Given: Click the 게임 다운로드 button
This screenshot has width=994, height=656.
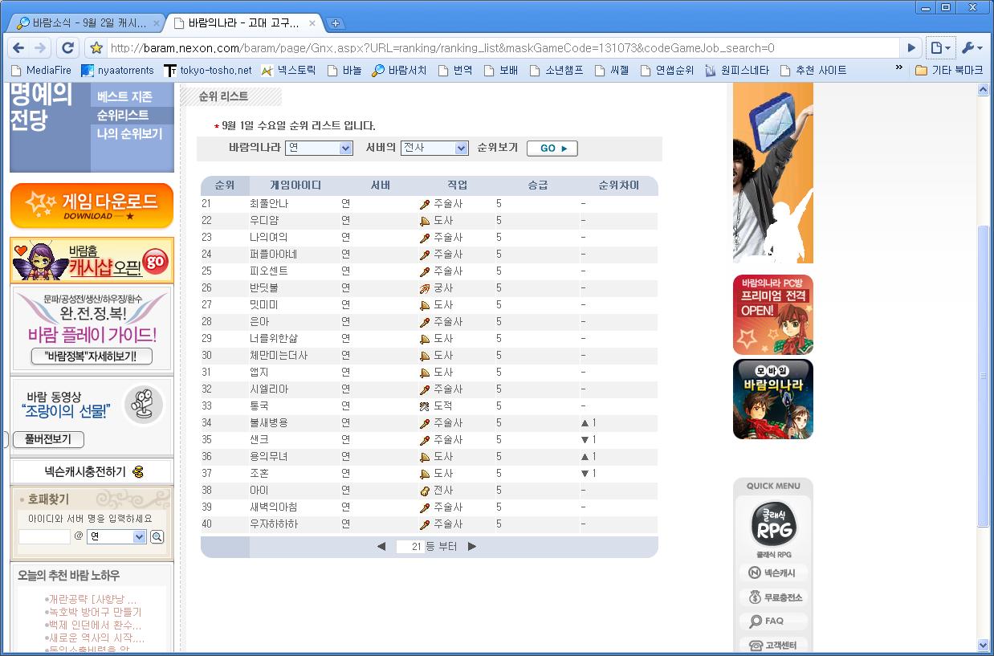Looking at the screenshot, I should (92, 206).
